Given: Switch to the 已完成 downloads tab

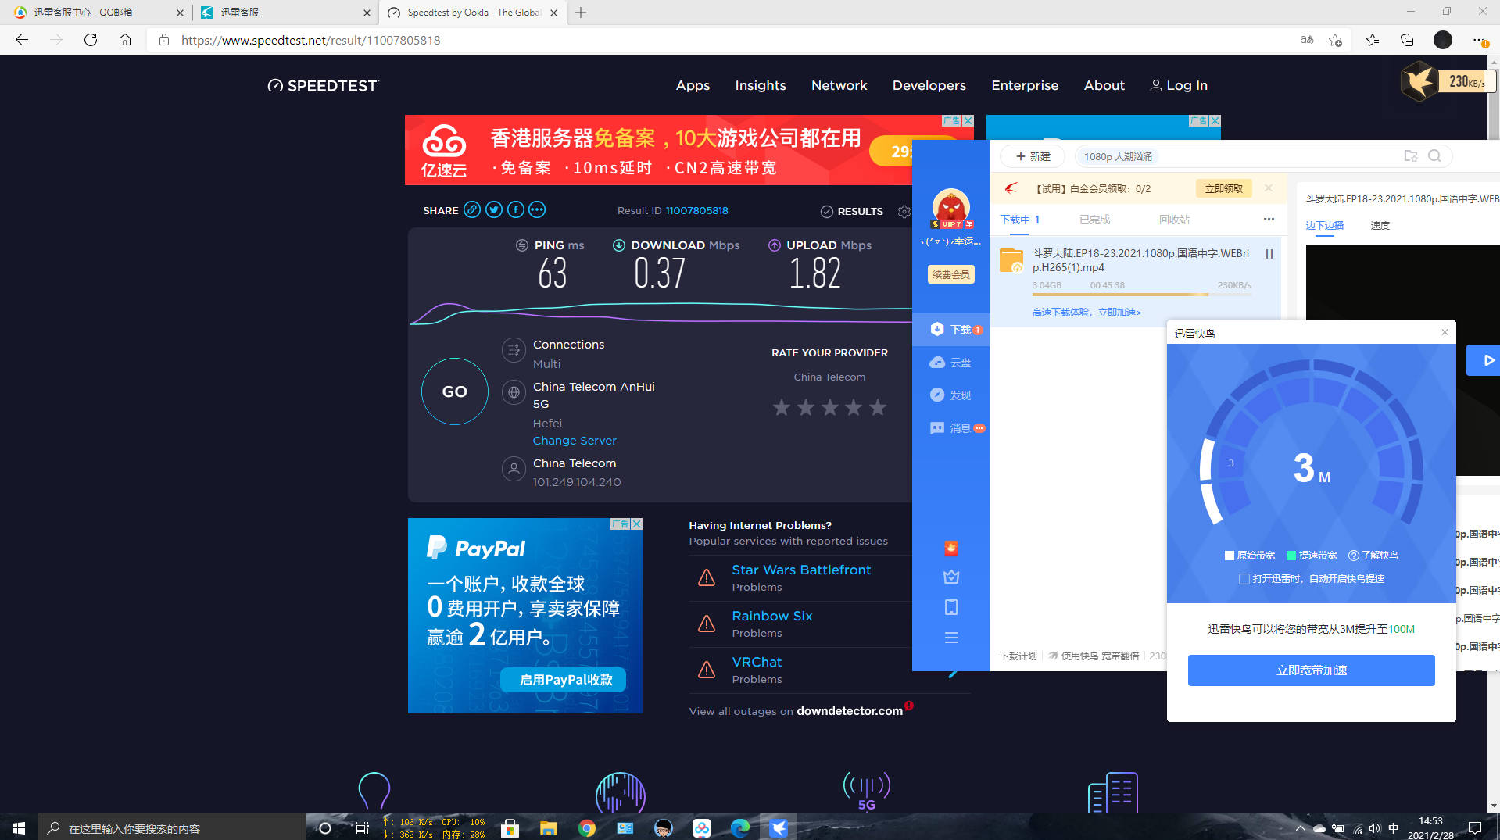Looking at the screenshot, I should pos(1094,220).
